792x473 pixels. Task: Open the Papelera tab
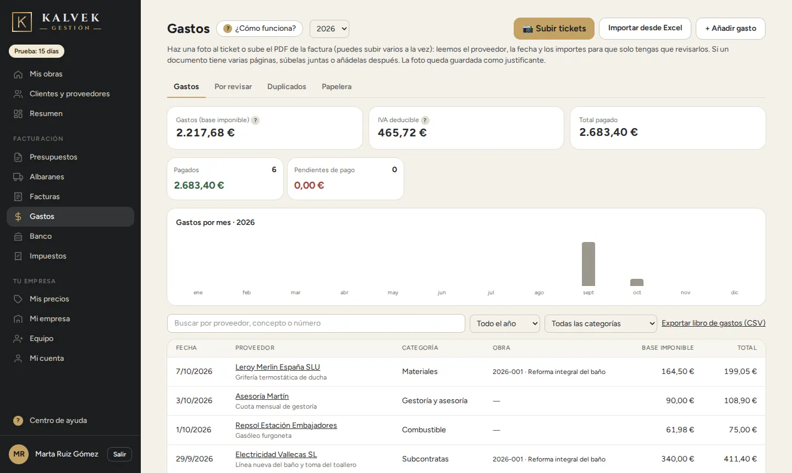[337, 87]
